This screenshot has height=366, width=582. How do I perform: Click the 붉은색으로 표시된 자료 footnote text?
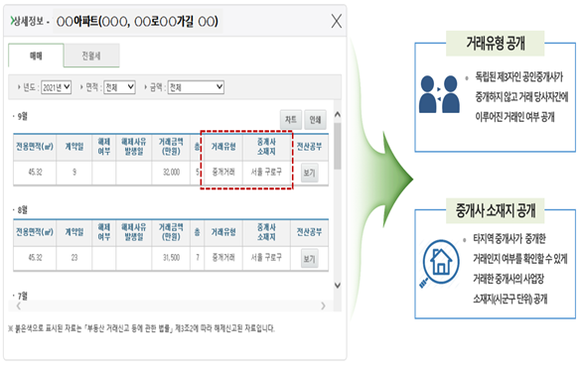141,328
